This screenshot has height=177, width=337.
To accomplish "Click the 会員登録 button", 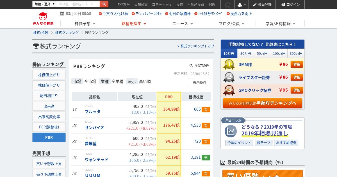I will [x=262, y=4].
